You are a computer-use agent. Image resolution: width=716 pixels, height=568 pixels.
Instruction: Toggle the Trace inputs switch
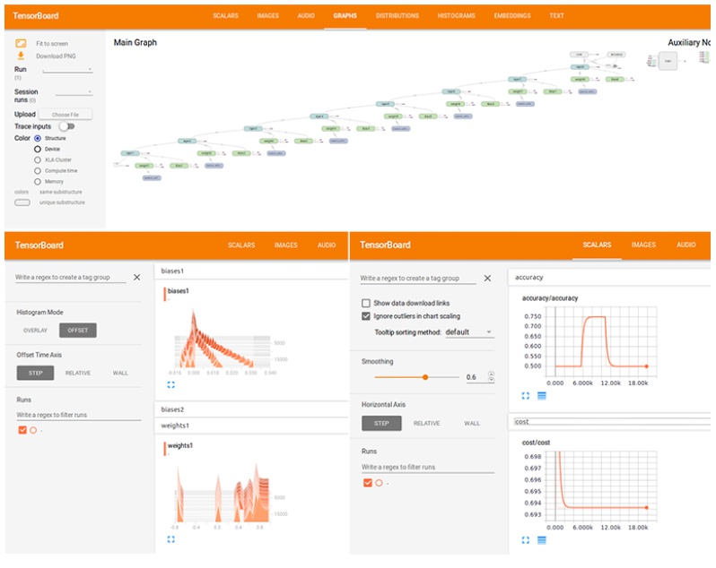(x=66, y=126)
